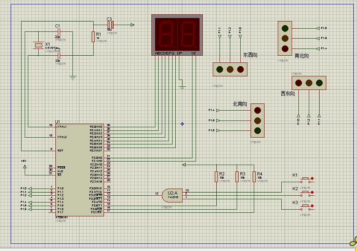Select capacitor C2 symbol
The image size is (357, 251).
tap(59, 55)
